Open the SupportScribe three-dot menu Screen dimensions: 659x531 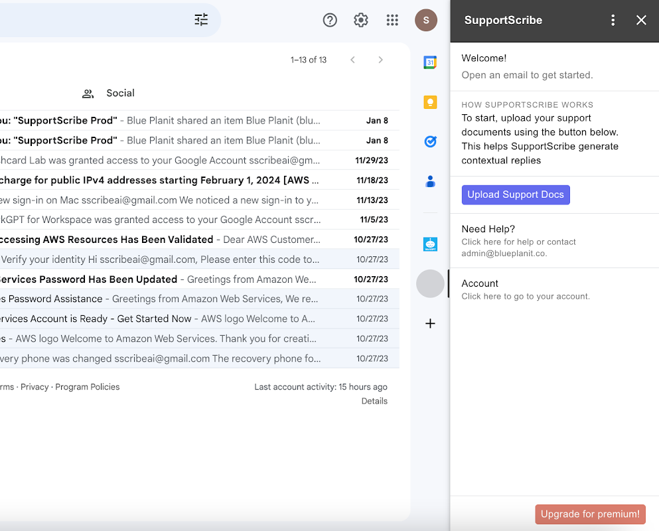point(613,20)
